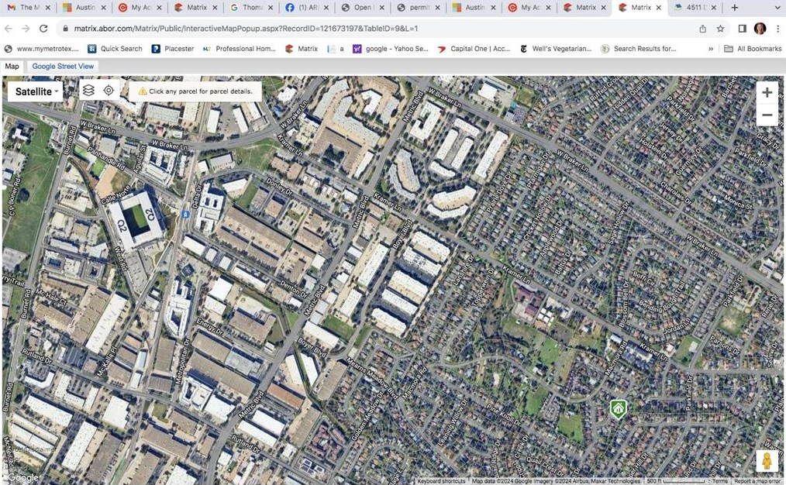This screenshot has height=485, width=786.
Task: Bookmark this page with the star icon
Action: click(720, 29)
